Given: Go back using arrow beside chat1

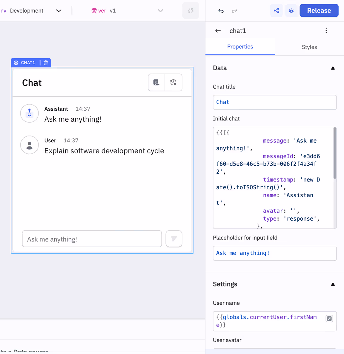Looking at the screenshot, I should point(218,31).
